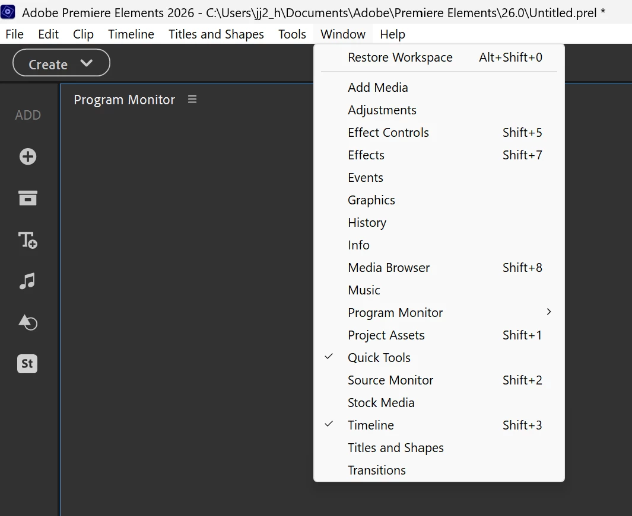Click the Premiere Elements app icon in title bar

pos(8,12)
